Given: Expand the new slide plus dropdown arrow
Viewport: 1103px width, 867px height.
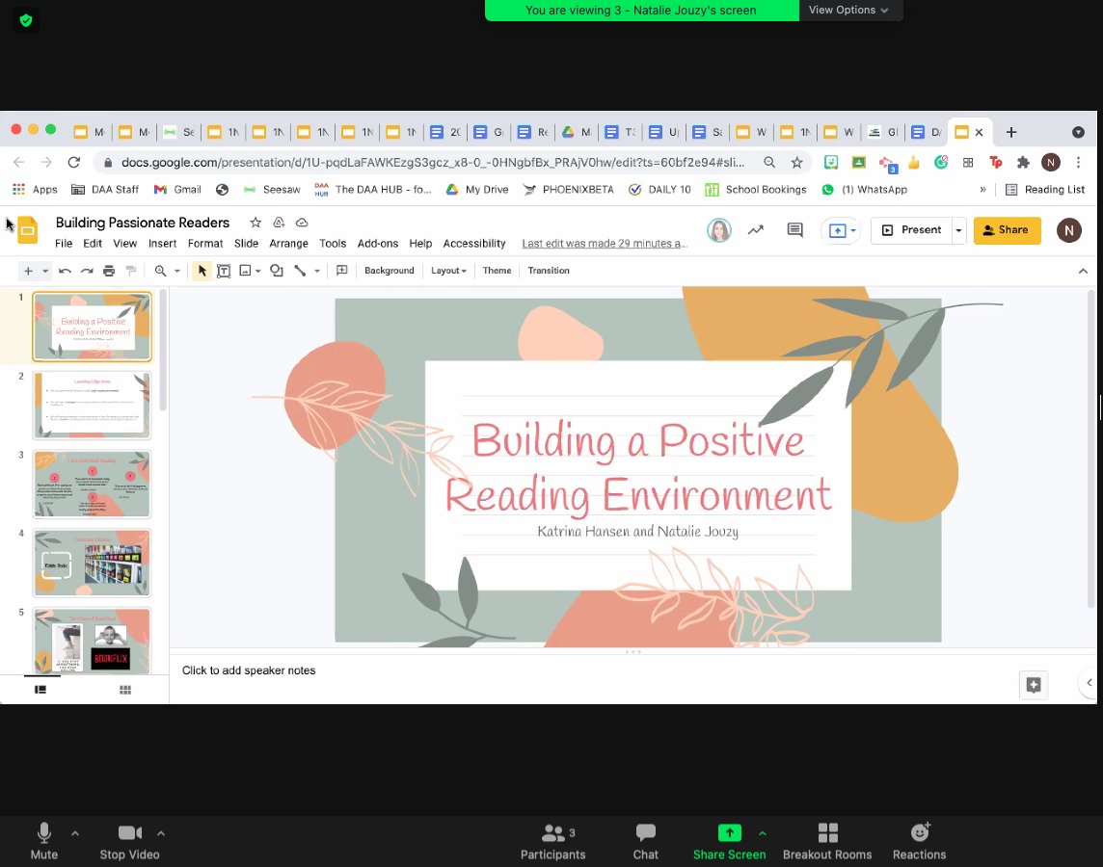Looking at the screenshot, I should pyautogui.click(x=45, y=272).
